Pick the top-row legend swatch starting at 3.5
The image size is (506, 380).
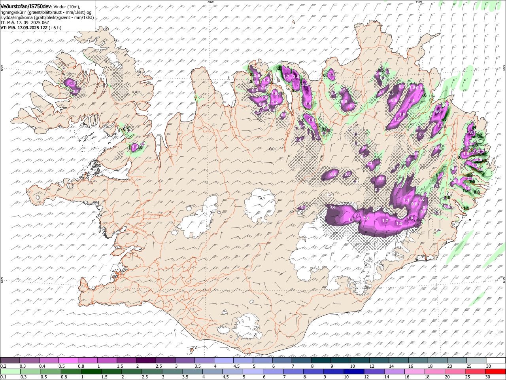[x=204, y=360]
